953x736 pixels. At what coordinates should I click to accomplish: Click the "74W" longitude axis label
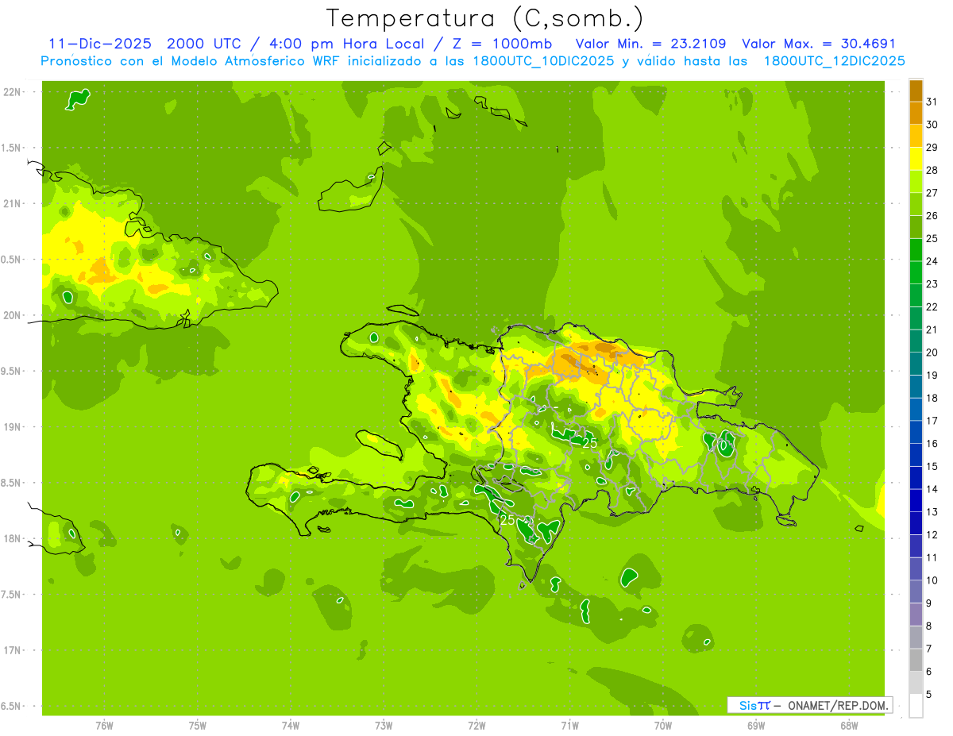click(291, 726)
